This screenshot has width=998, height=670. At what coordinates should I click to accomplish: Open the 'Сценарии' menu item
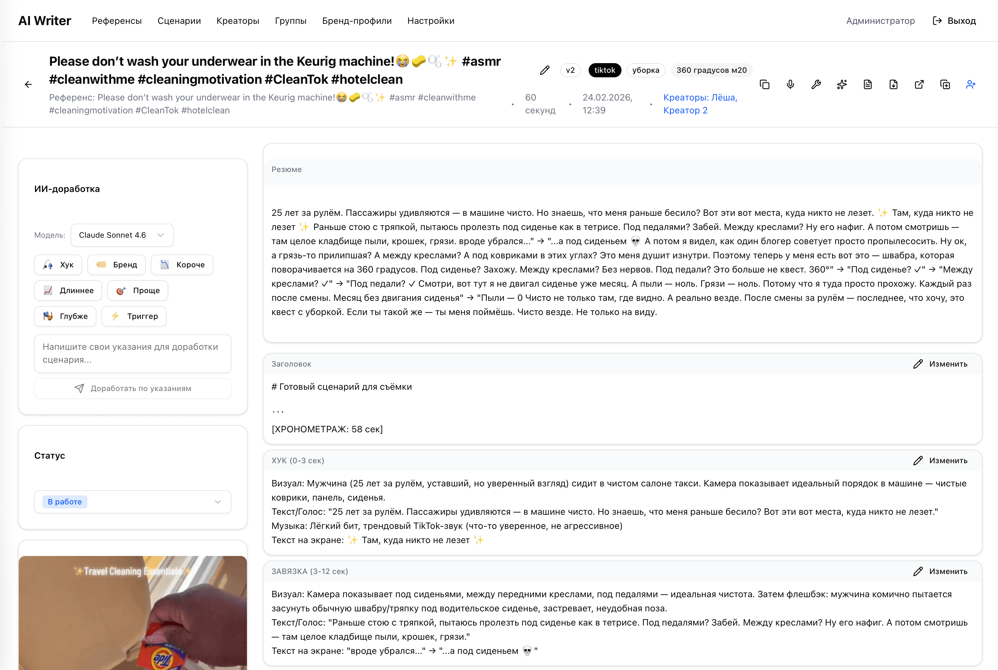click(179, 21)
